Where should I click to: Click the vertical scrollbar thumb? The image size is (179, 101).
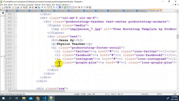click(x=178, y=37)
